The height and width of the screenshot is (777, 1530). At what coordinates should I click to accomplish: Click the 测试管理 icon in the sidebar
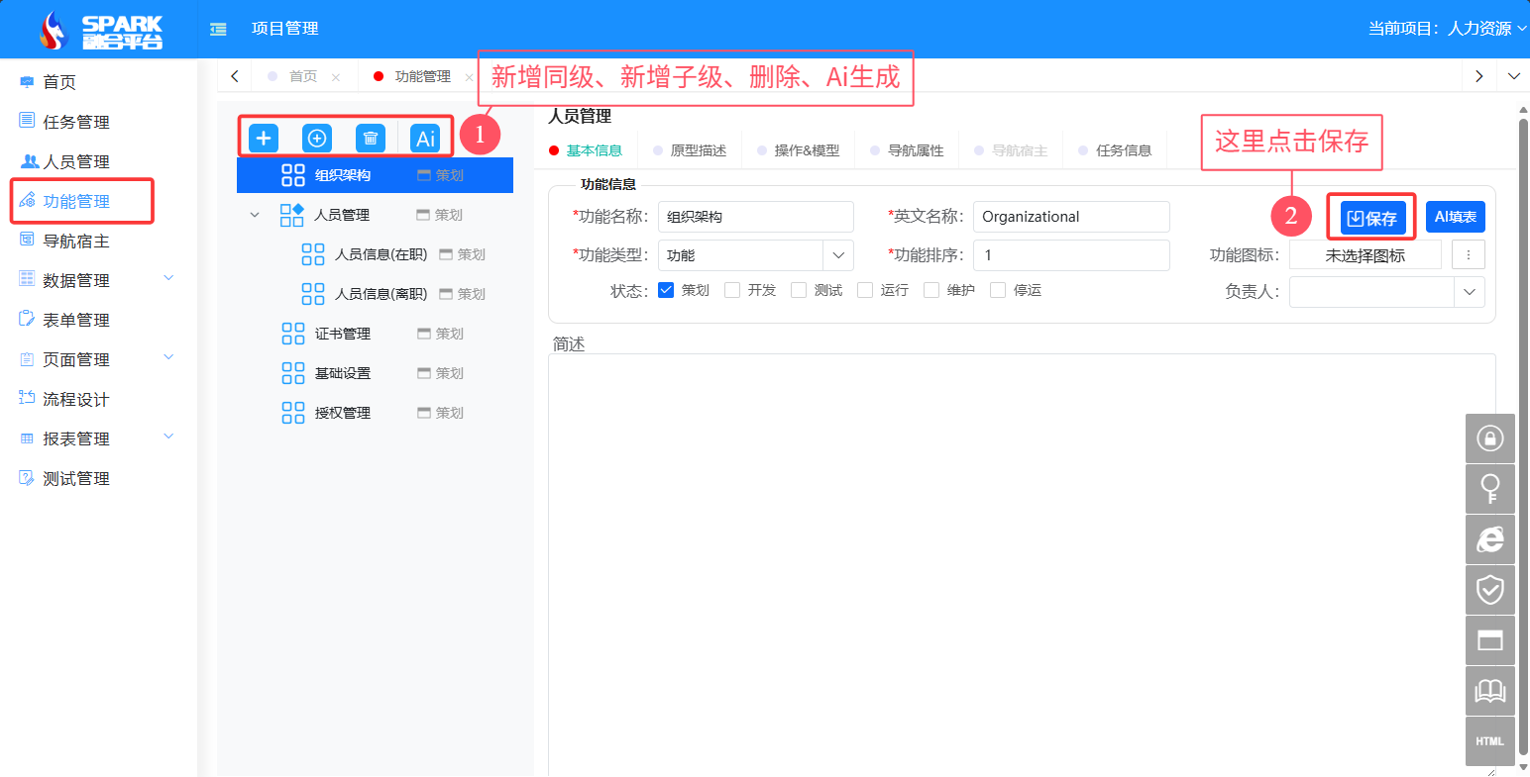coord(27,478)
